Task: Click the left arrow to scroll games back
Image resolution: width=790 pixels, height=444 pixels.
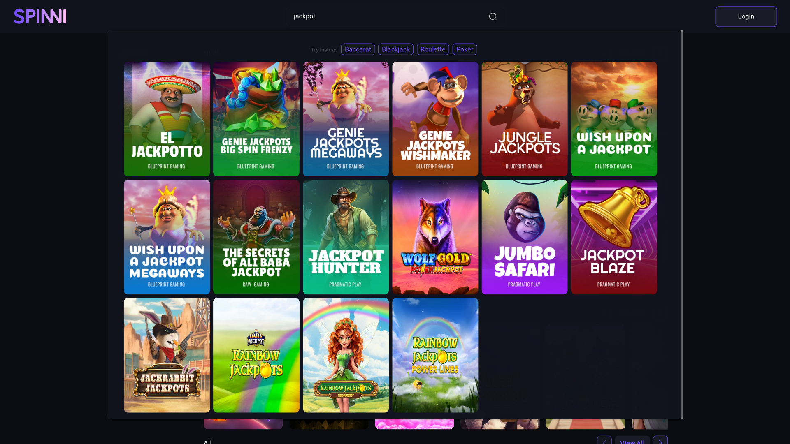Action: pyautogui.click(x=604, y=440)
